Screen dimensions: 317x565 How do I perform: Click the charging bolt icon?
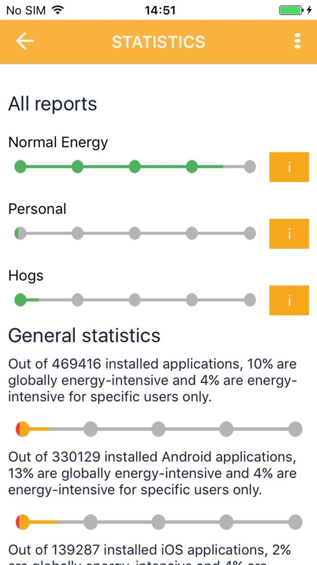(x=309, y=10)
